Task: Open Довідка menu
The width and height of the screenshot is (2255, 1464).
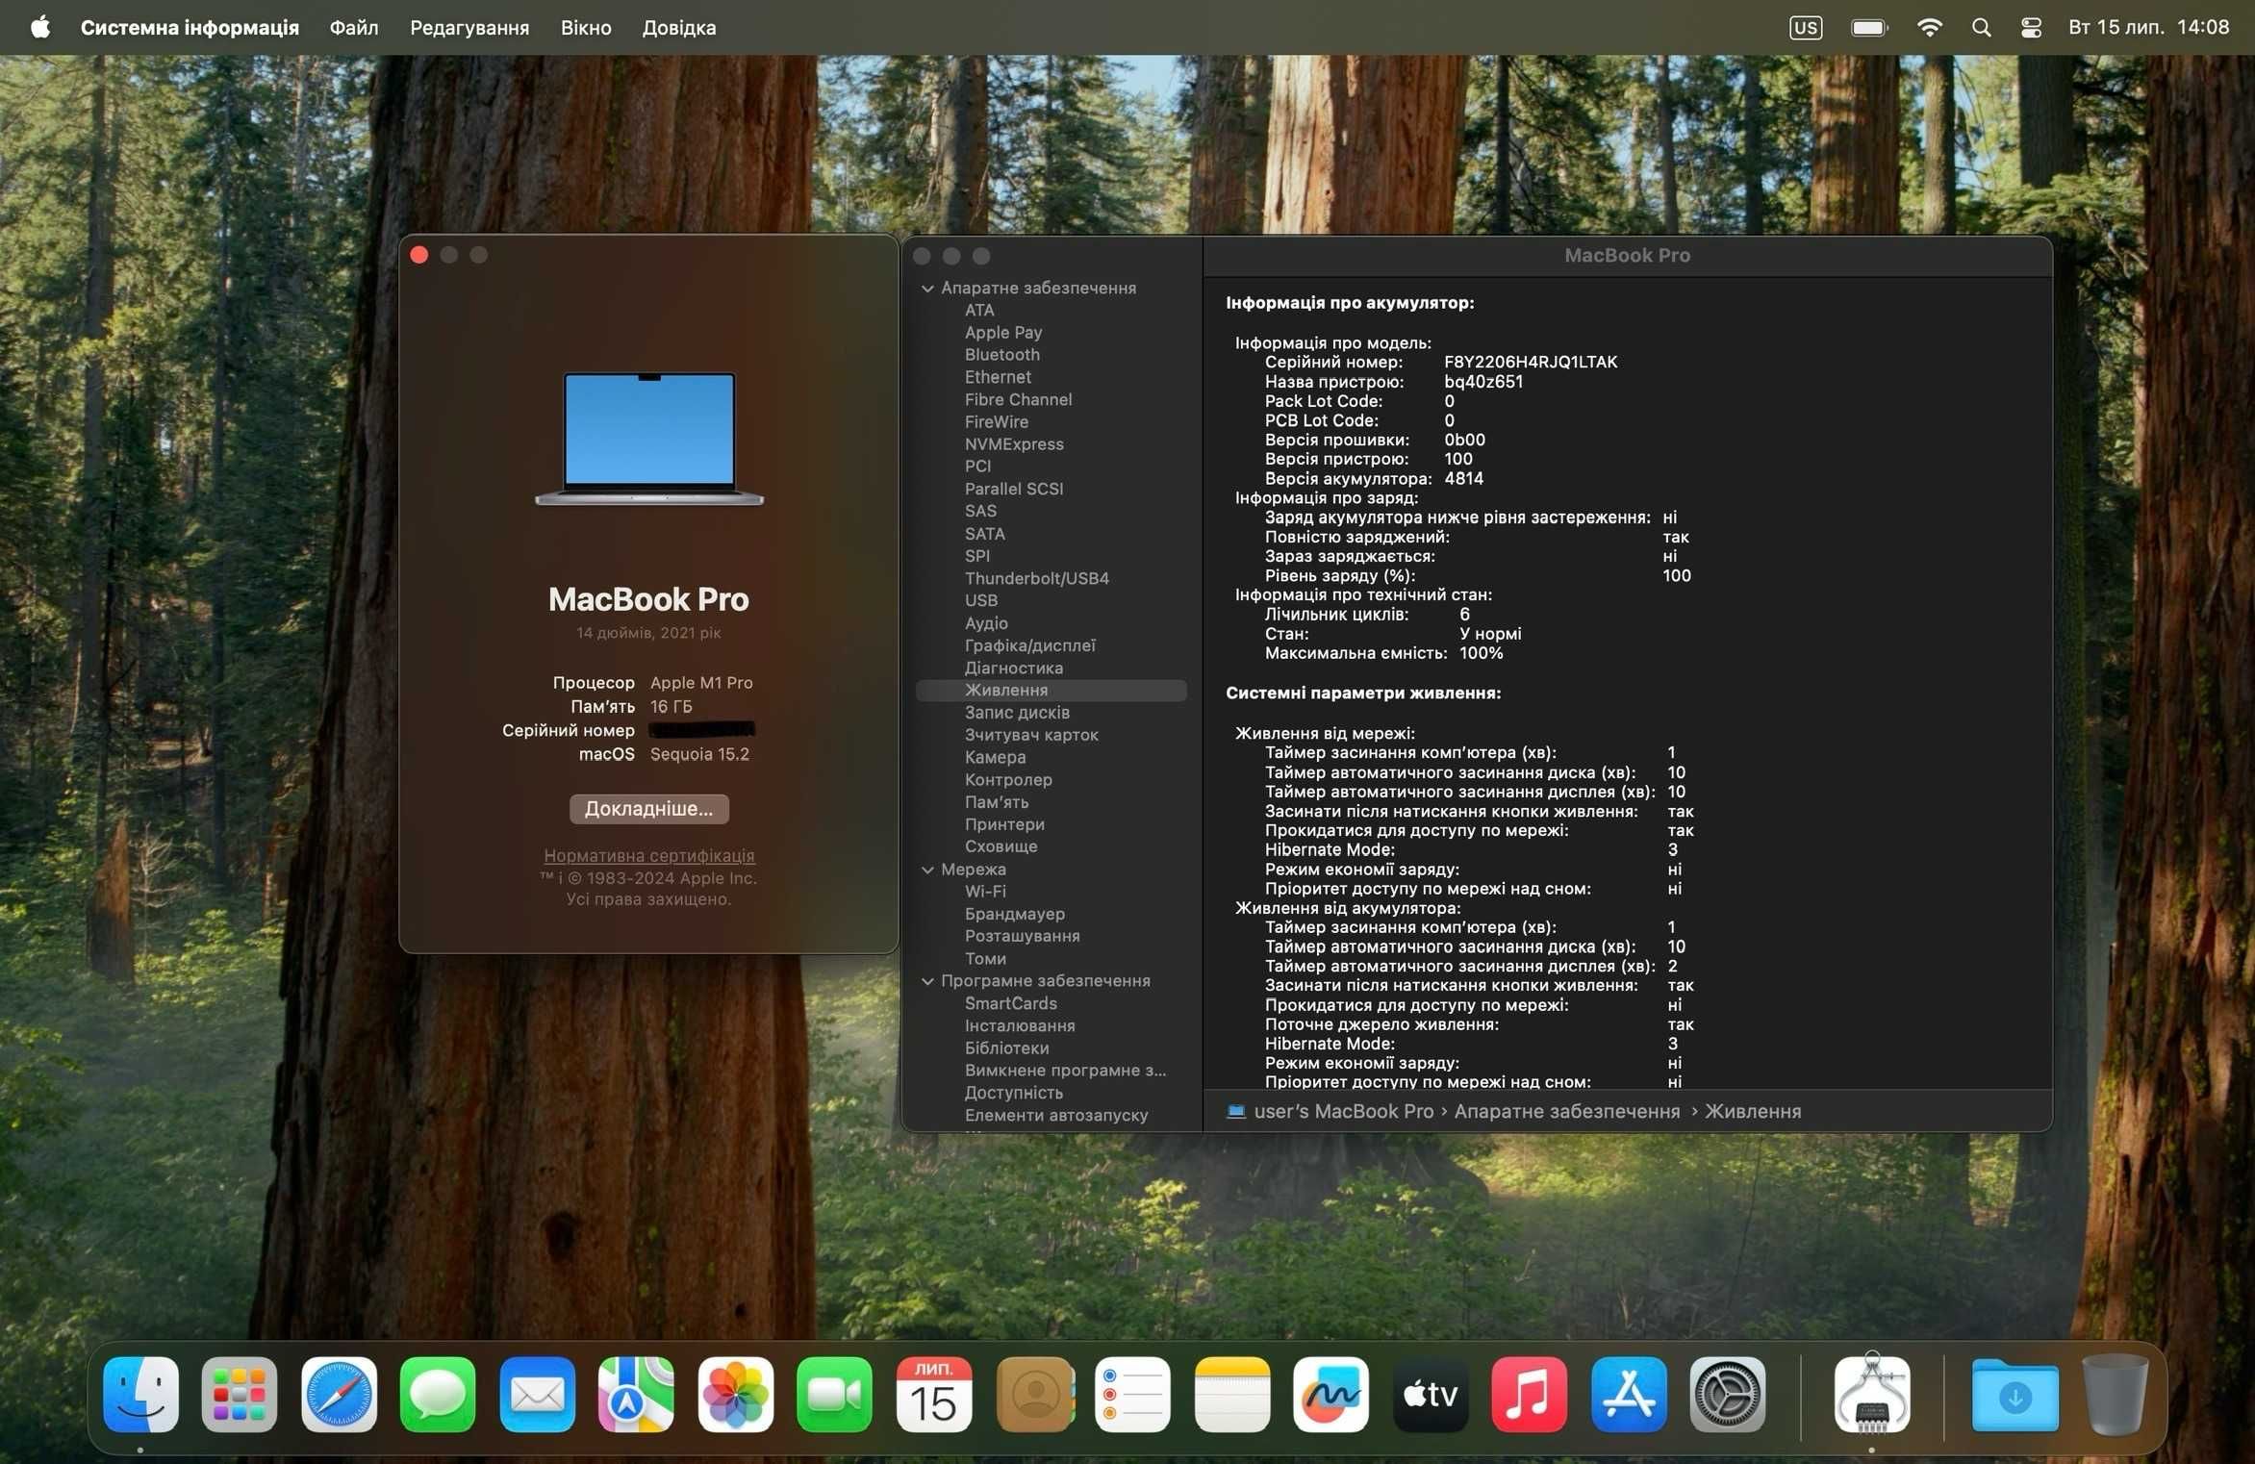Action: click(x=679, y=27)
